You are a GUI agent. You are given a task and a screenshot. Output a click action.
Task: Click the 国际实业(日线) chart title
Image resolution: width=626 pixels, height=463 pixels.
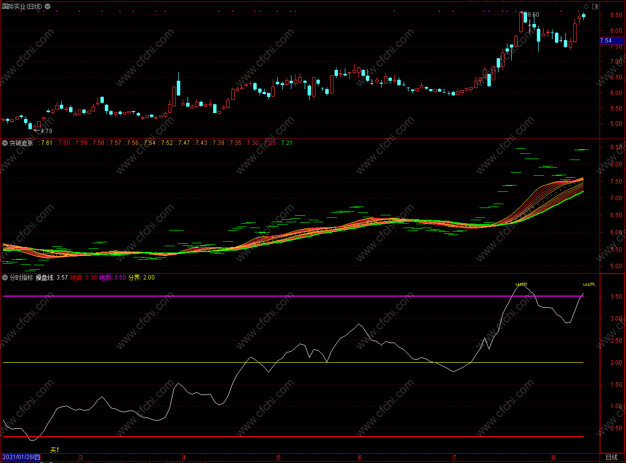tap(23, 6)
